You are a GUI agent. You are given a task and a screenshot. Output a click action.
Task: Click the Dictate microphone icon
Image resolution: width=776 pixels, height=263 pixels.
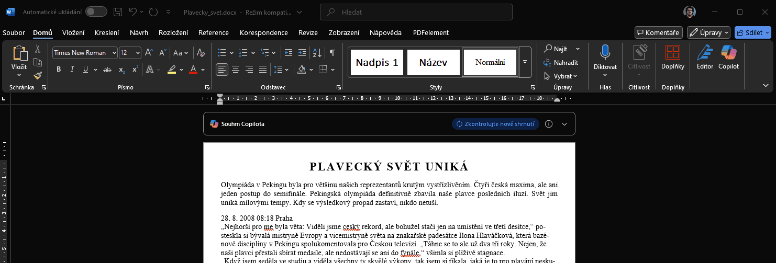coord(605,52)
